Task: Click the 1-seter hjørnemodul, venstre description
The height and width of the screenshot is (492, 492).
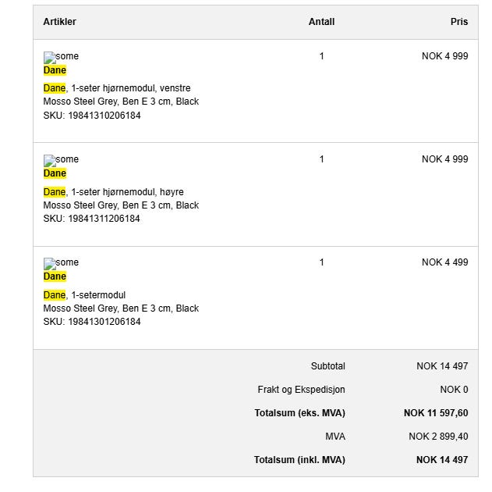Action: pyautogui.click(x=129, y=88)
